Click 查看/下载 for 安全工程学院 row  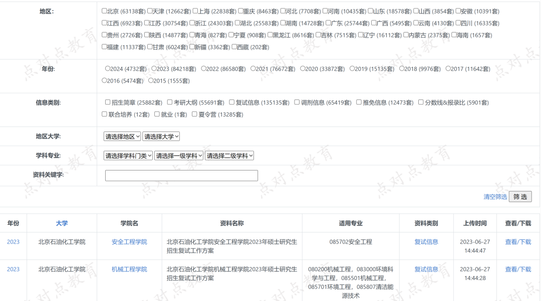518,242
